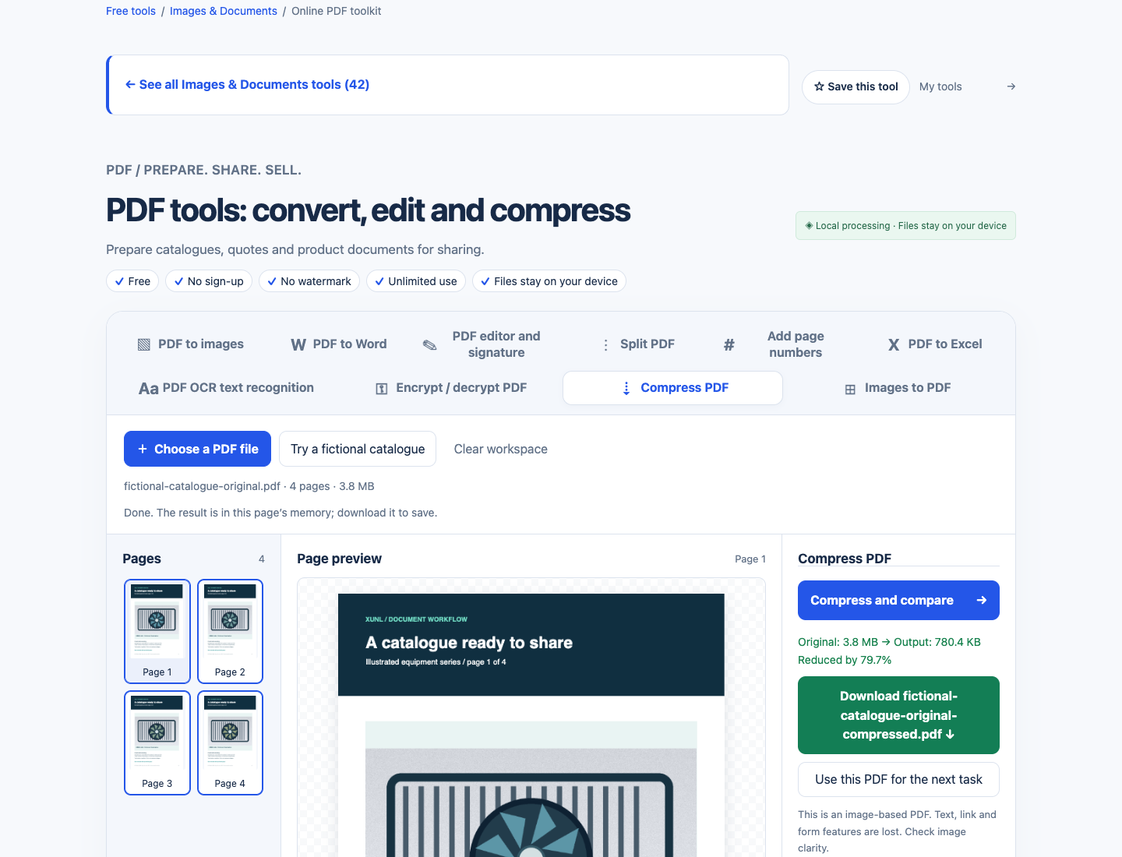Click the W icon beside PDF to Word
Viewport: 1122px width, 857px height.
(x=298, y=344)
